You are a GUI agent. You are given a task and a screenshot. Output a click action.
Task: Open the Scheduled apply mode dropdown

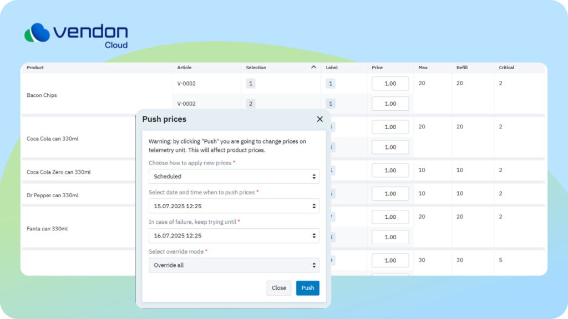click(234, 177)
